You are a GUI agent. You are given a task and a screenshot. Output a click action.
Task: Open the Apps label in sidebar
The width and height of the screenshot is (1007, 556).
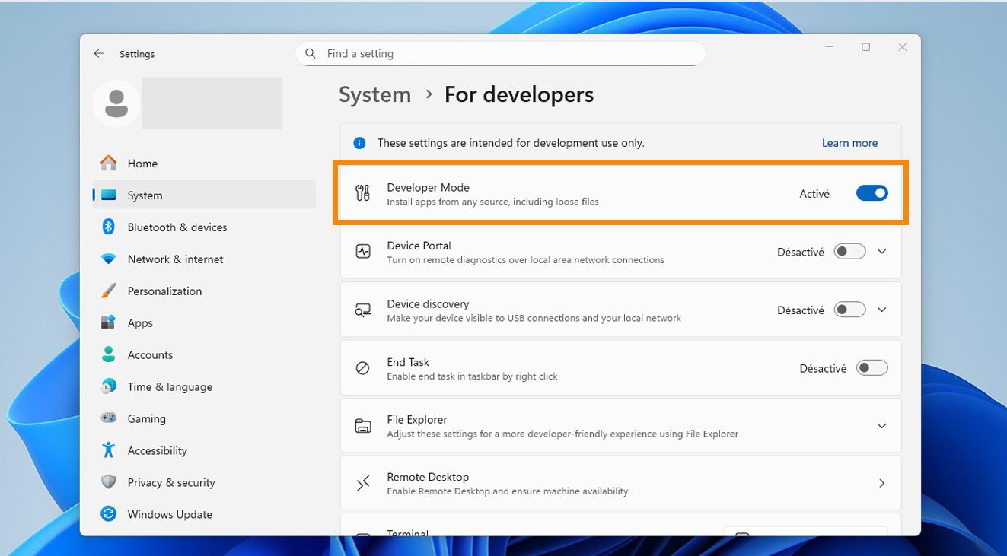140,323
